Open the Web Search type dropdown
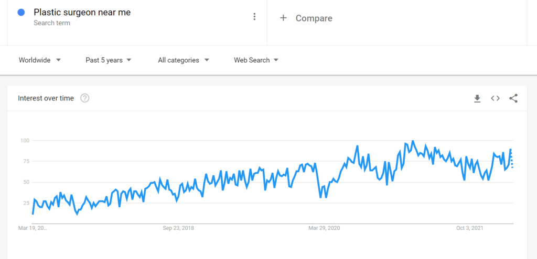The width and height of the screenshot is (537, 259). click(256, 60)
